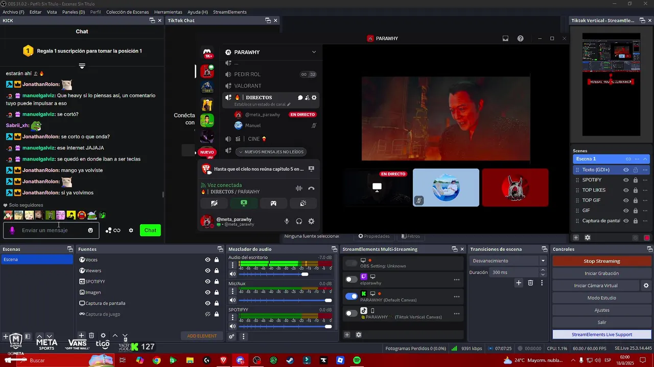This screenshot has width=654, height=367.
Task: Open the Archivo menu
Action: pos(13,12)
